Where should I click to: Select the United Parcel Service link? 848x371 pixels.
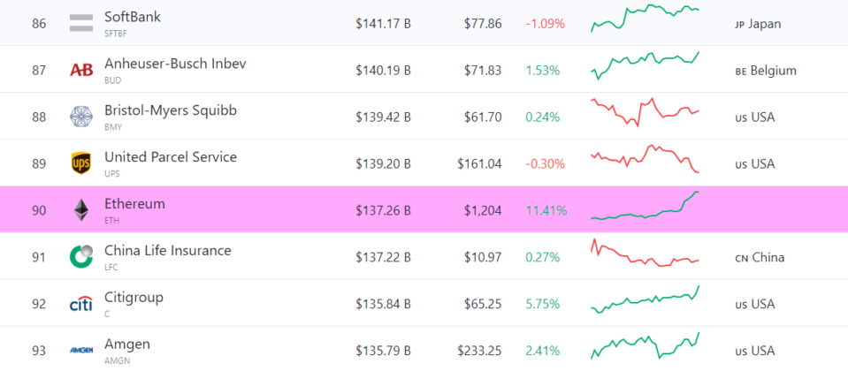(x=171, y=157)
